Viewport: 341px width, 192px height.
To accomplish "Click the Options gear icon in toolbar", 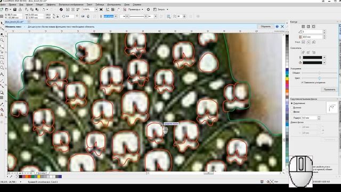I will (148, 10).
